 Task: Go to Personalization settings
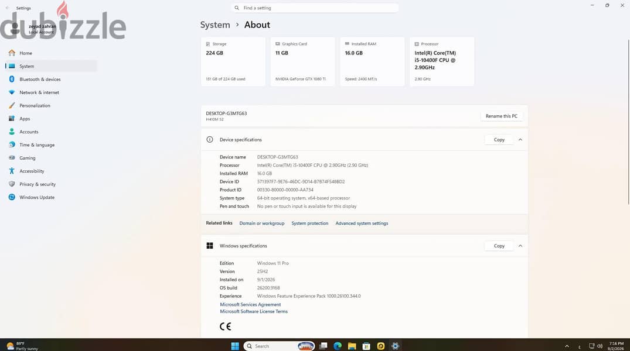click(x=51, y=105)
